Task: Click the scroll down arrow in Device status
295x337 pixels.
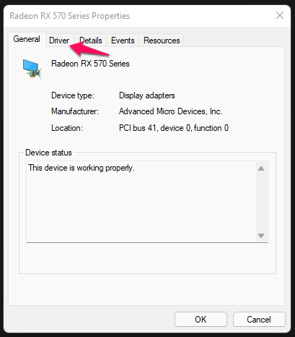Action: (x=261, y=236)
